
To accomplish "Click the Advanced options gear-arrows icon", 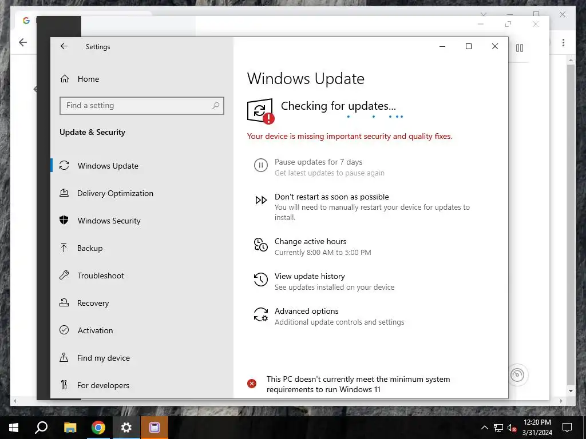I will [261, 314].
